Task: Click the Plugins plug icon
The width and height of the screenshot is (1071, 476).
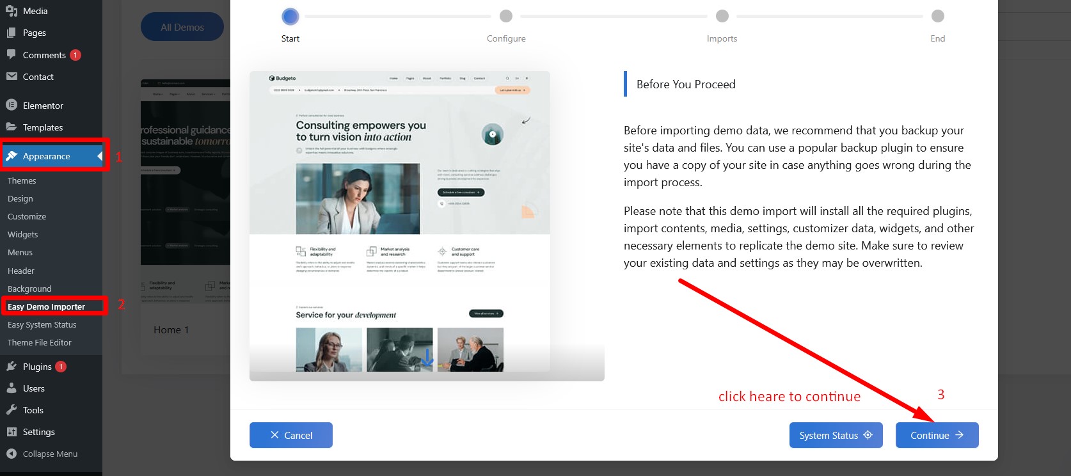Action: click(12, 367)
